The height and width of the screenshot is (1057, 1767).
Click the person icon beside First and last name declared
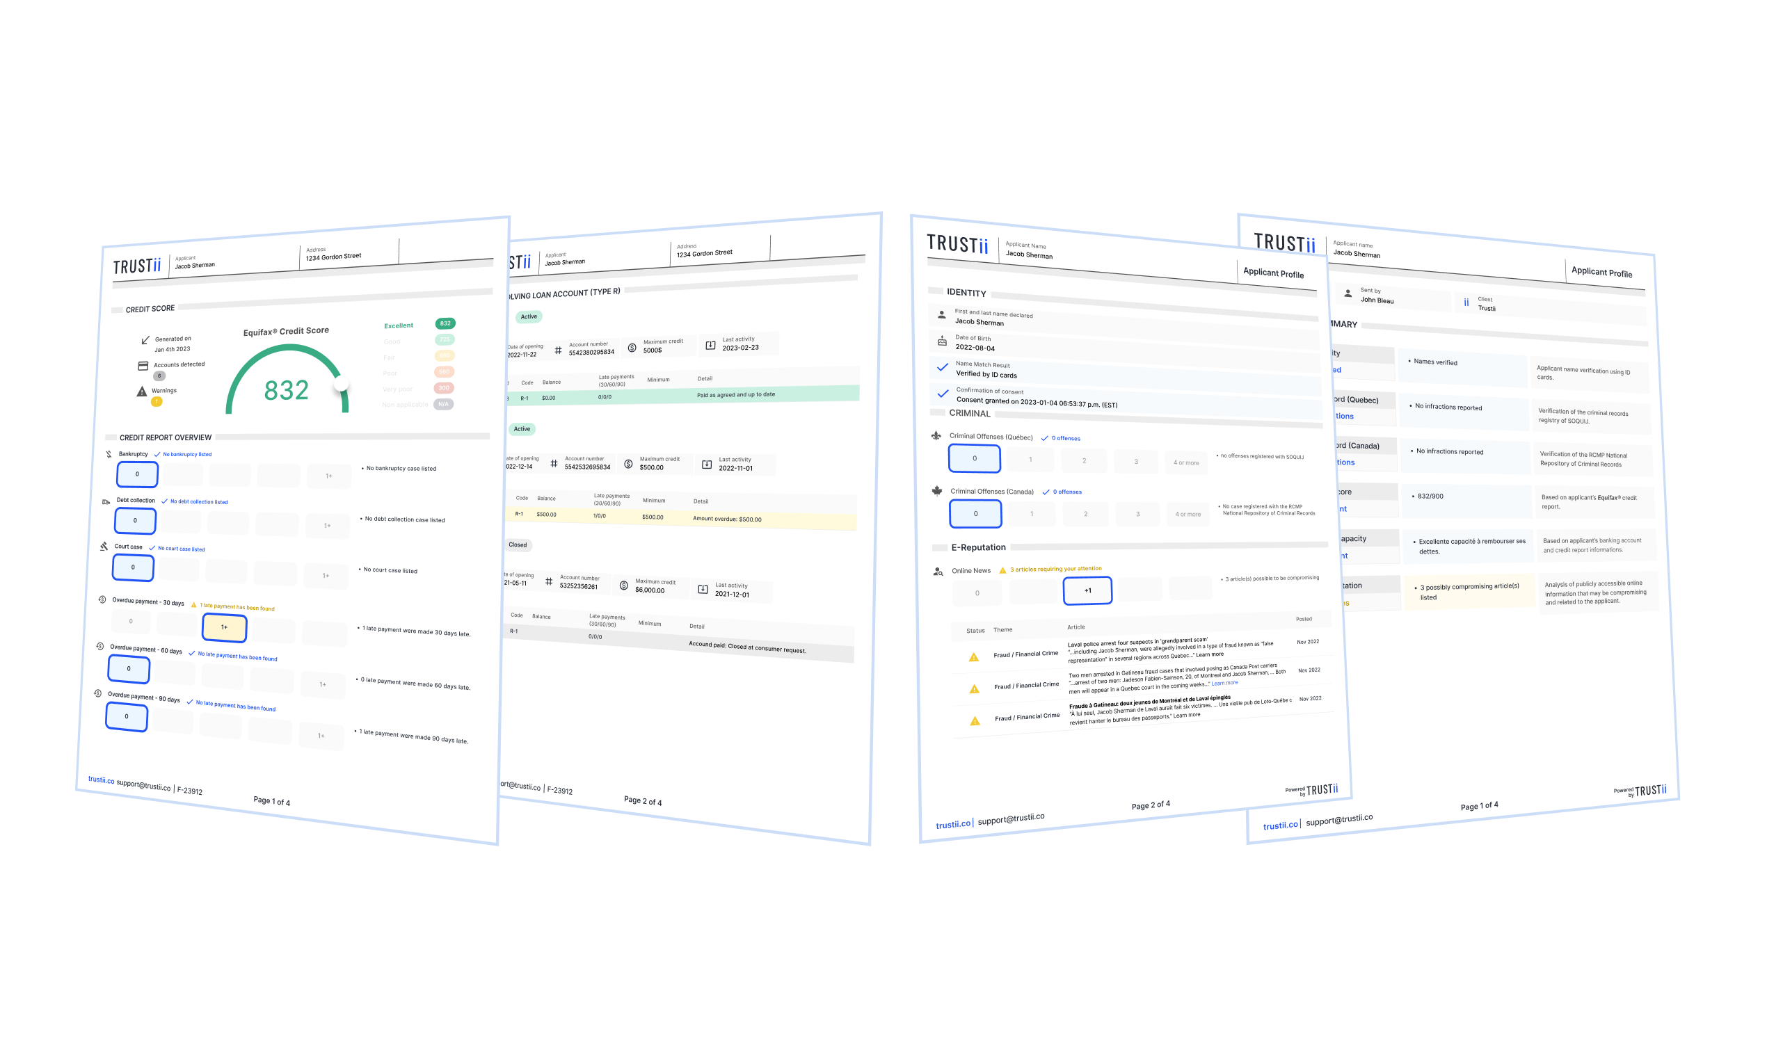(941, 314)
